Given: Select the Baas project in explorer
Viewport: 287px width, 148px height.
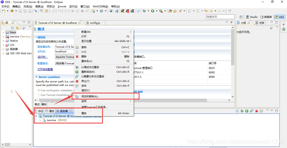Looking at the screenshot, I should (13, 32).
